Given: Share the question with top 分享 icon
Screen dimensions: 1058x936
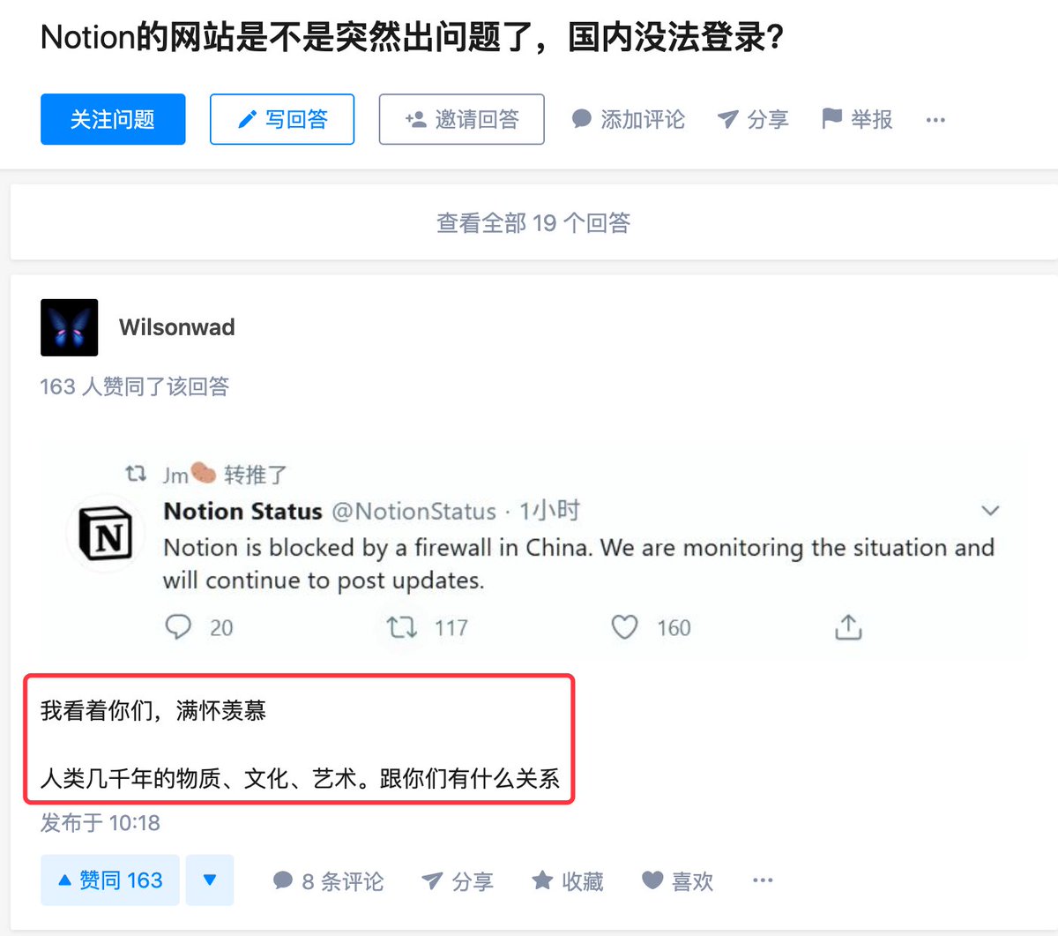Looking at the screenshot, I should (x=727, y=119).
